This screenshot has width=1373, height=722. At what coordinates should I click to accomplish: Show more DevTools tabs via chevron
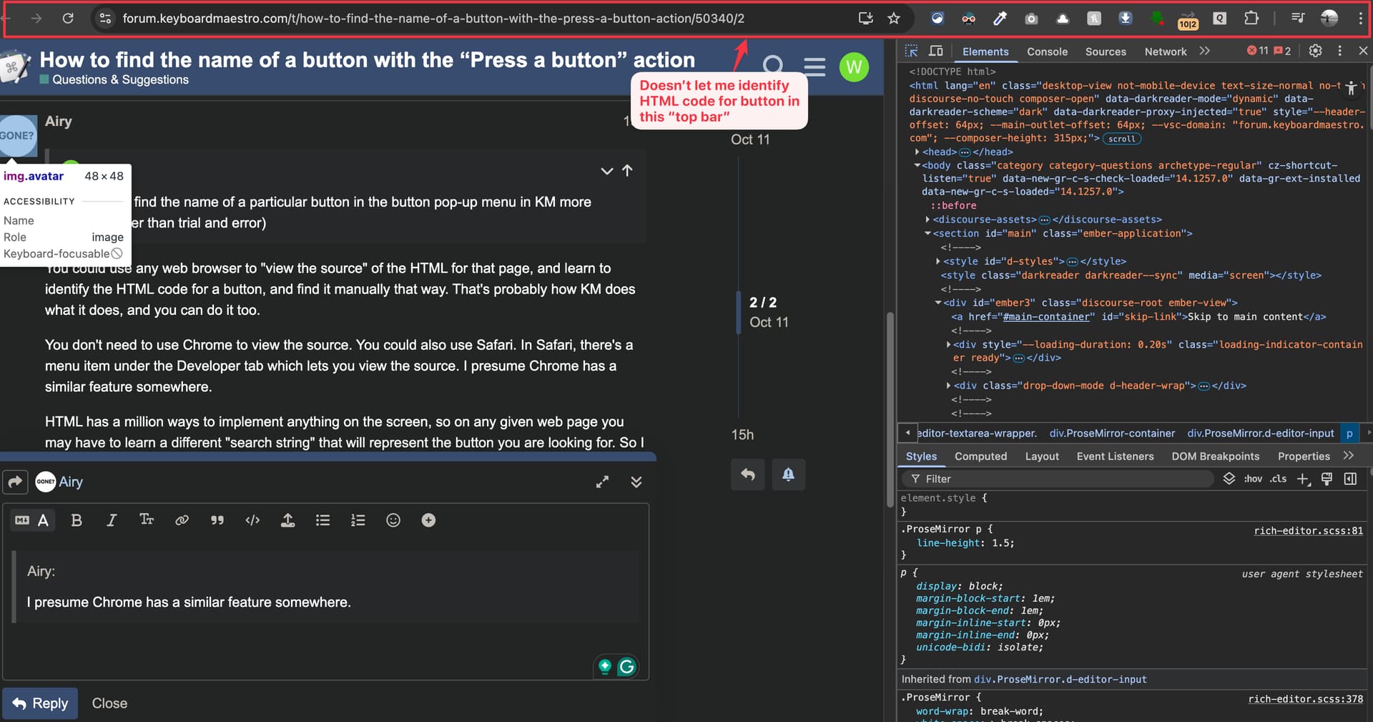[x=1205, y=51]
